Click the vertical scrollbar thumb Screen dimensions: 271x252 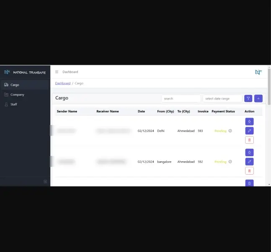(269, 87)
